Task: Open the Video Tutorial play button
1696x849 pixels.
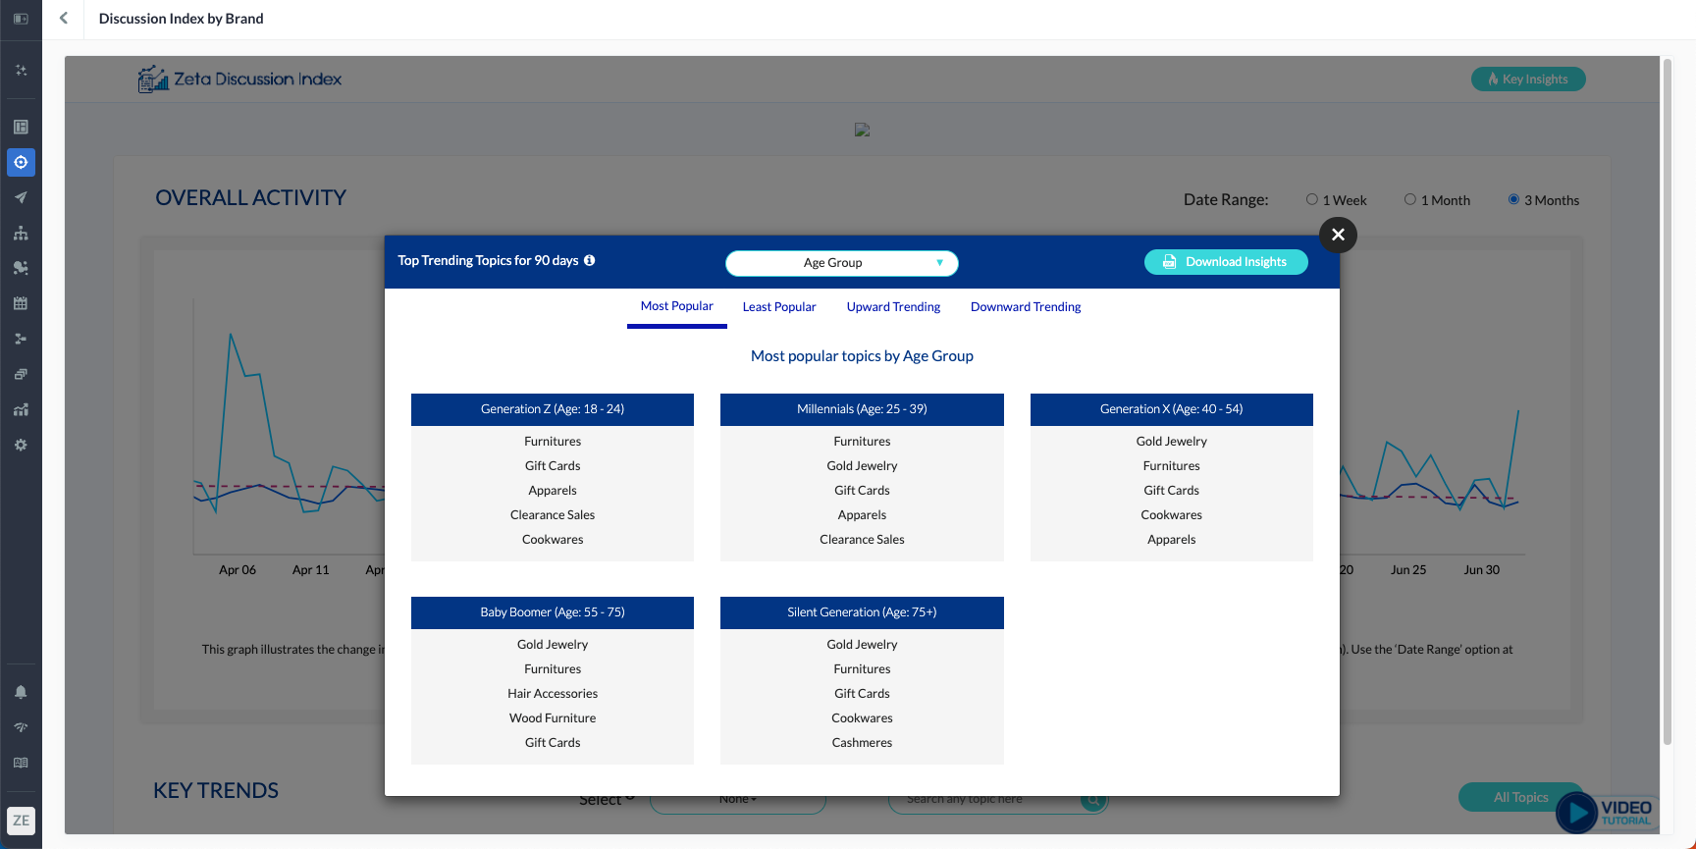Action: click(x=1577, y=813)
